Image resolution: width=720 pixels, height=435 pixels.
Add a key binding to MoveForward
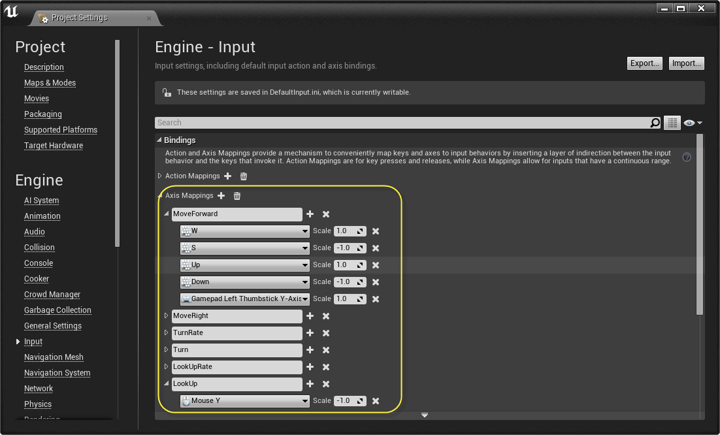[310, 214]
